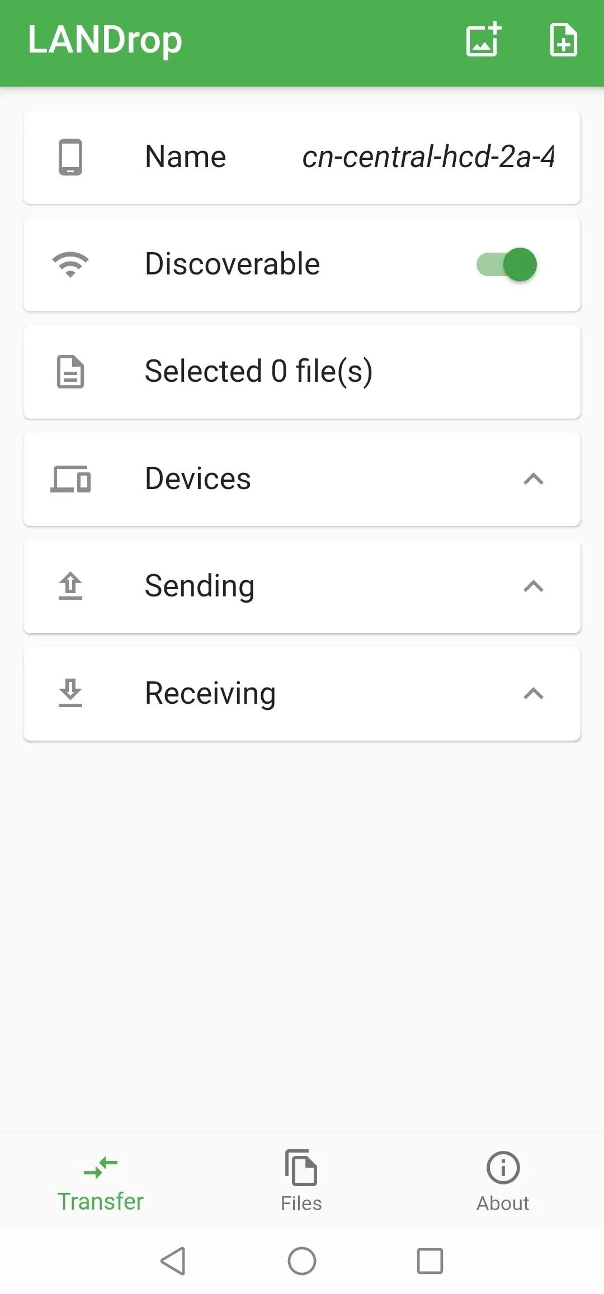Collapse the Devices section chevron
The width and height of the screenshot is (604, 1294).
(x=534, y=479)
